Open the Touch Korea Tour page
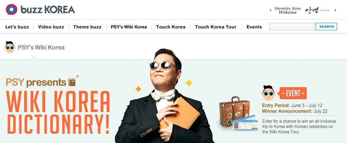The height and width of the screenshot is (143, 347). [216, 27]
